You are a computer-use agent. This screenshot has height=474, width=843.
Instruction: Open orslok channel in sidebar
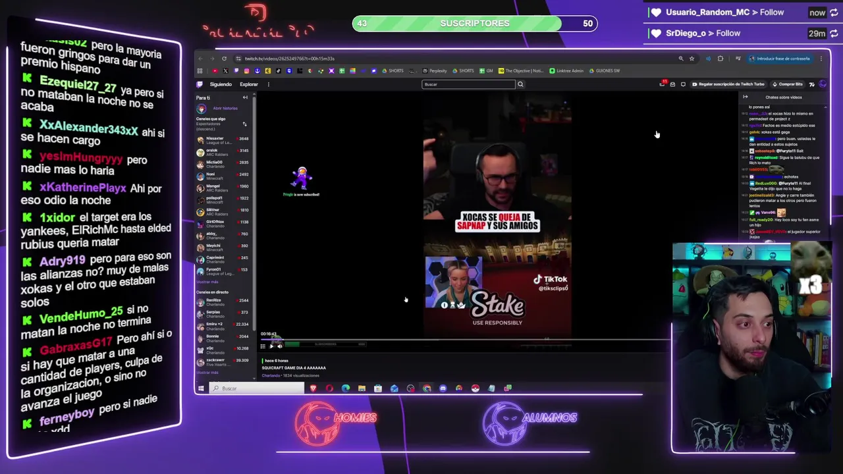click(x=223, y=152)
